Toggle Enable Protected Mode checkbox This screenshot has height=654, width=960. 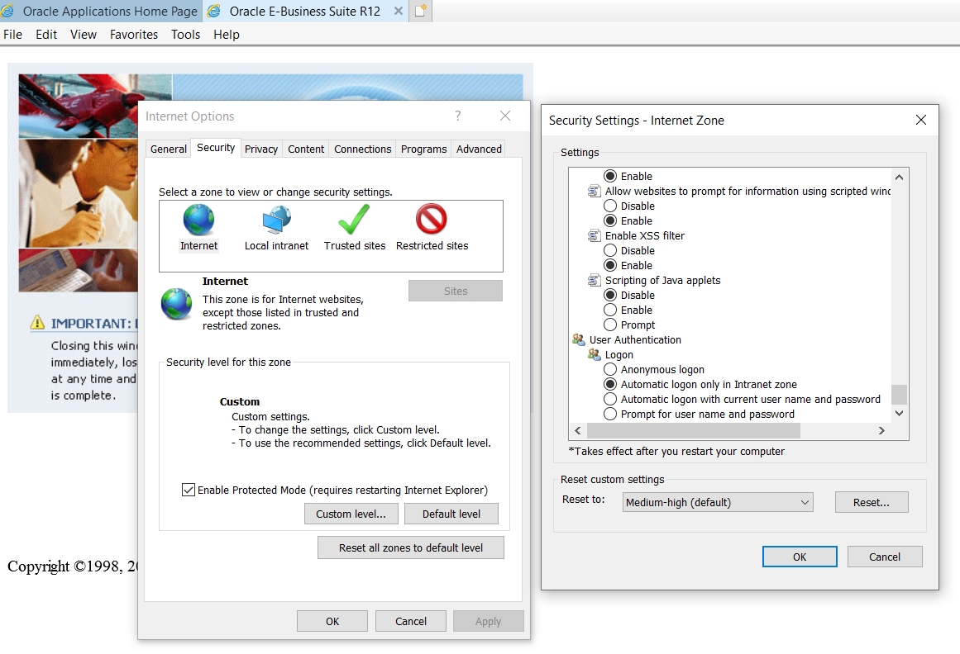(189, 489)
